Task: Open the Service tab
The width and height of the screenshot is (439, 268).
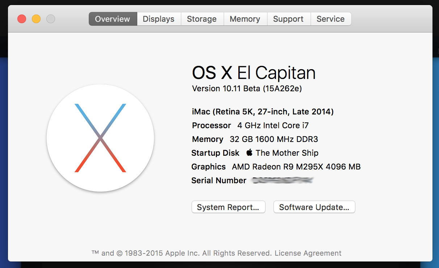Action: click(x=331, y=19)
